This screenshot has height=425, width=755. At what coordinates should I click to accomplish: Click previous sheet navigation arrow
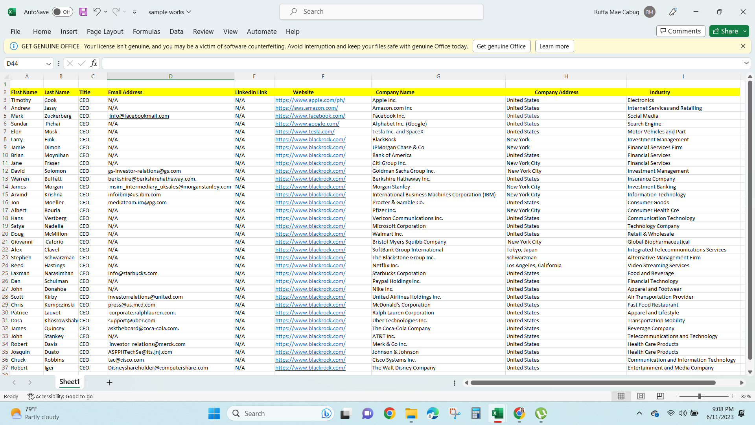pyautogui.click(x=14, y=382)
